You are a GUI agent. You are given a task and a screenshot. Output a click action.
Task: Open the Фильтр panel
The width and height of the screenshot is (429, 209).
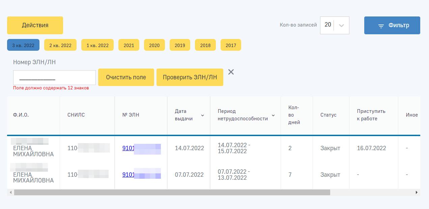[392, 26]
